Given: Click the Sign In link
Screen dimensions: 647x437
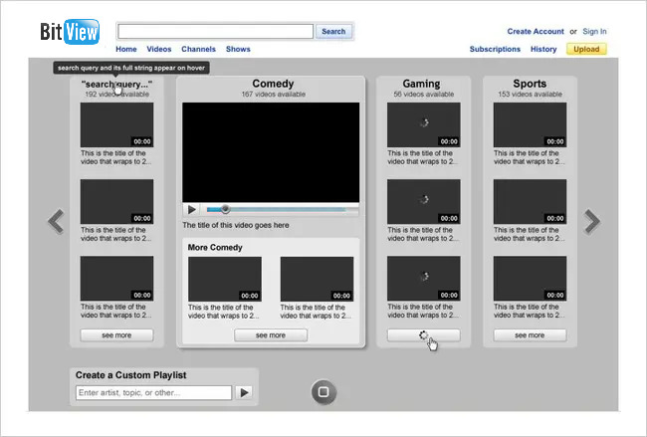Looking at the screenshot, I should (594, 32).
